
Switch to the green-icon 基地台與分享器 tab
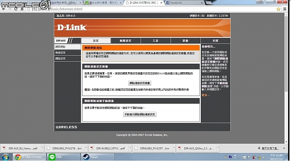(x=103, y=2)
